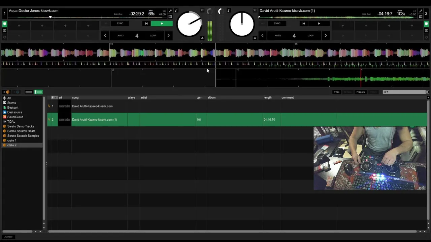Click deck 2 virtual platter
This screenshot has width=431, height=242.
click(242, 24)
